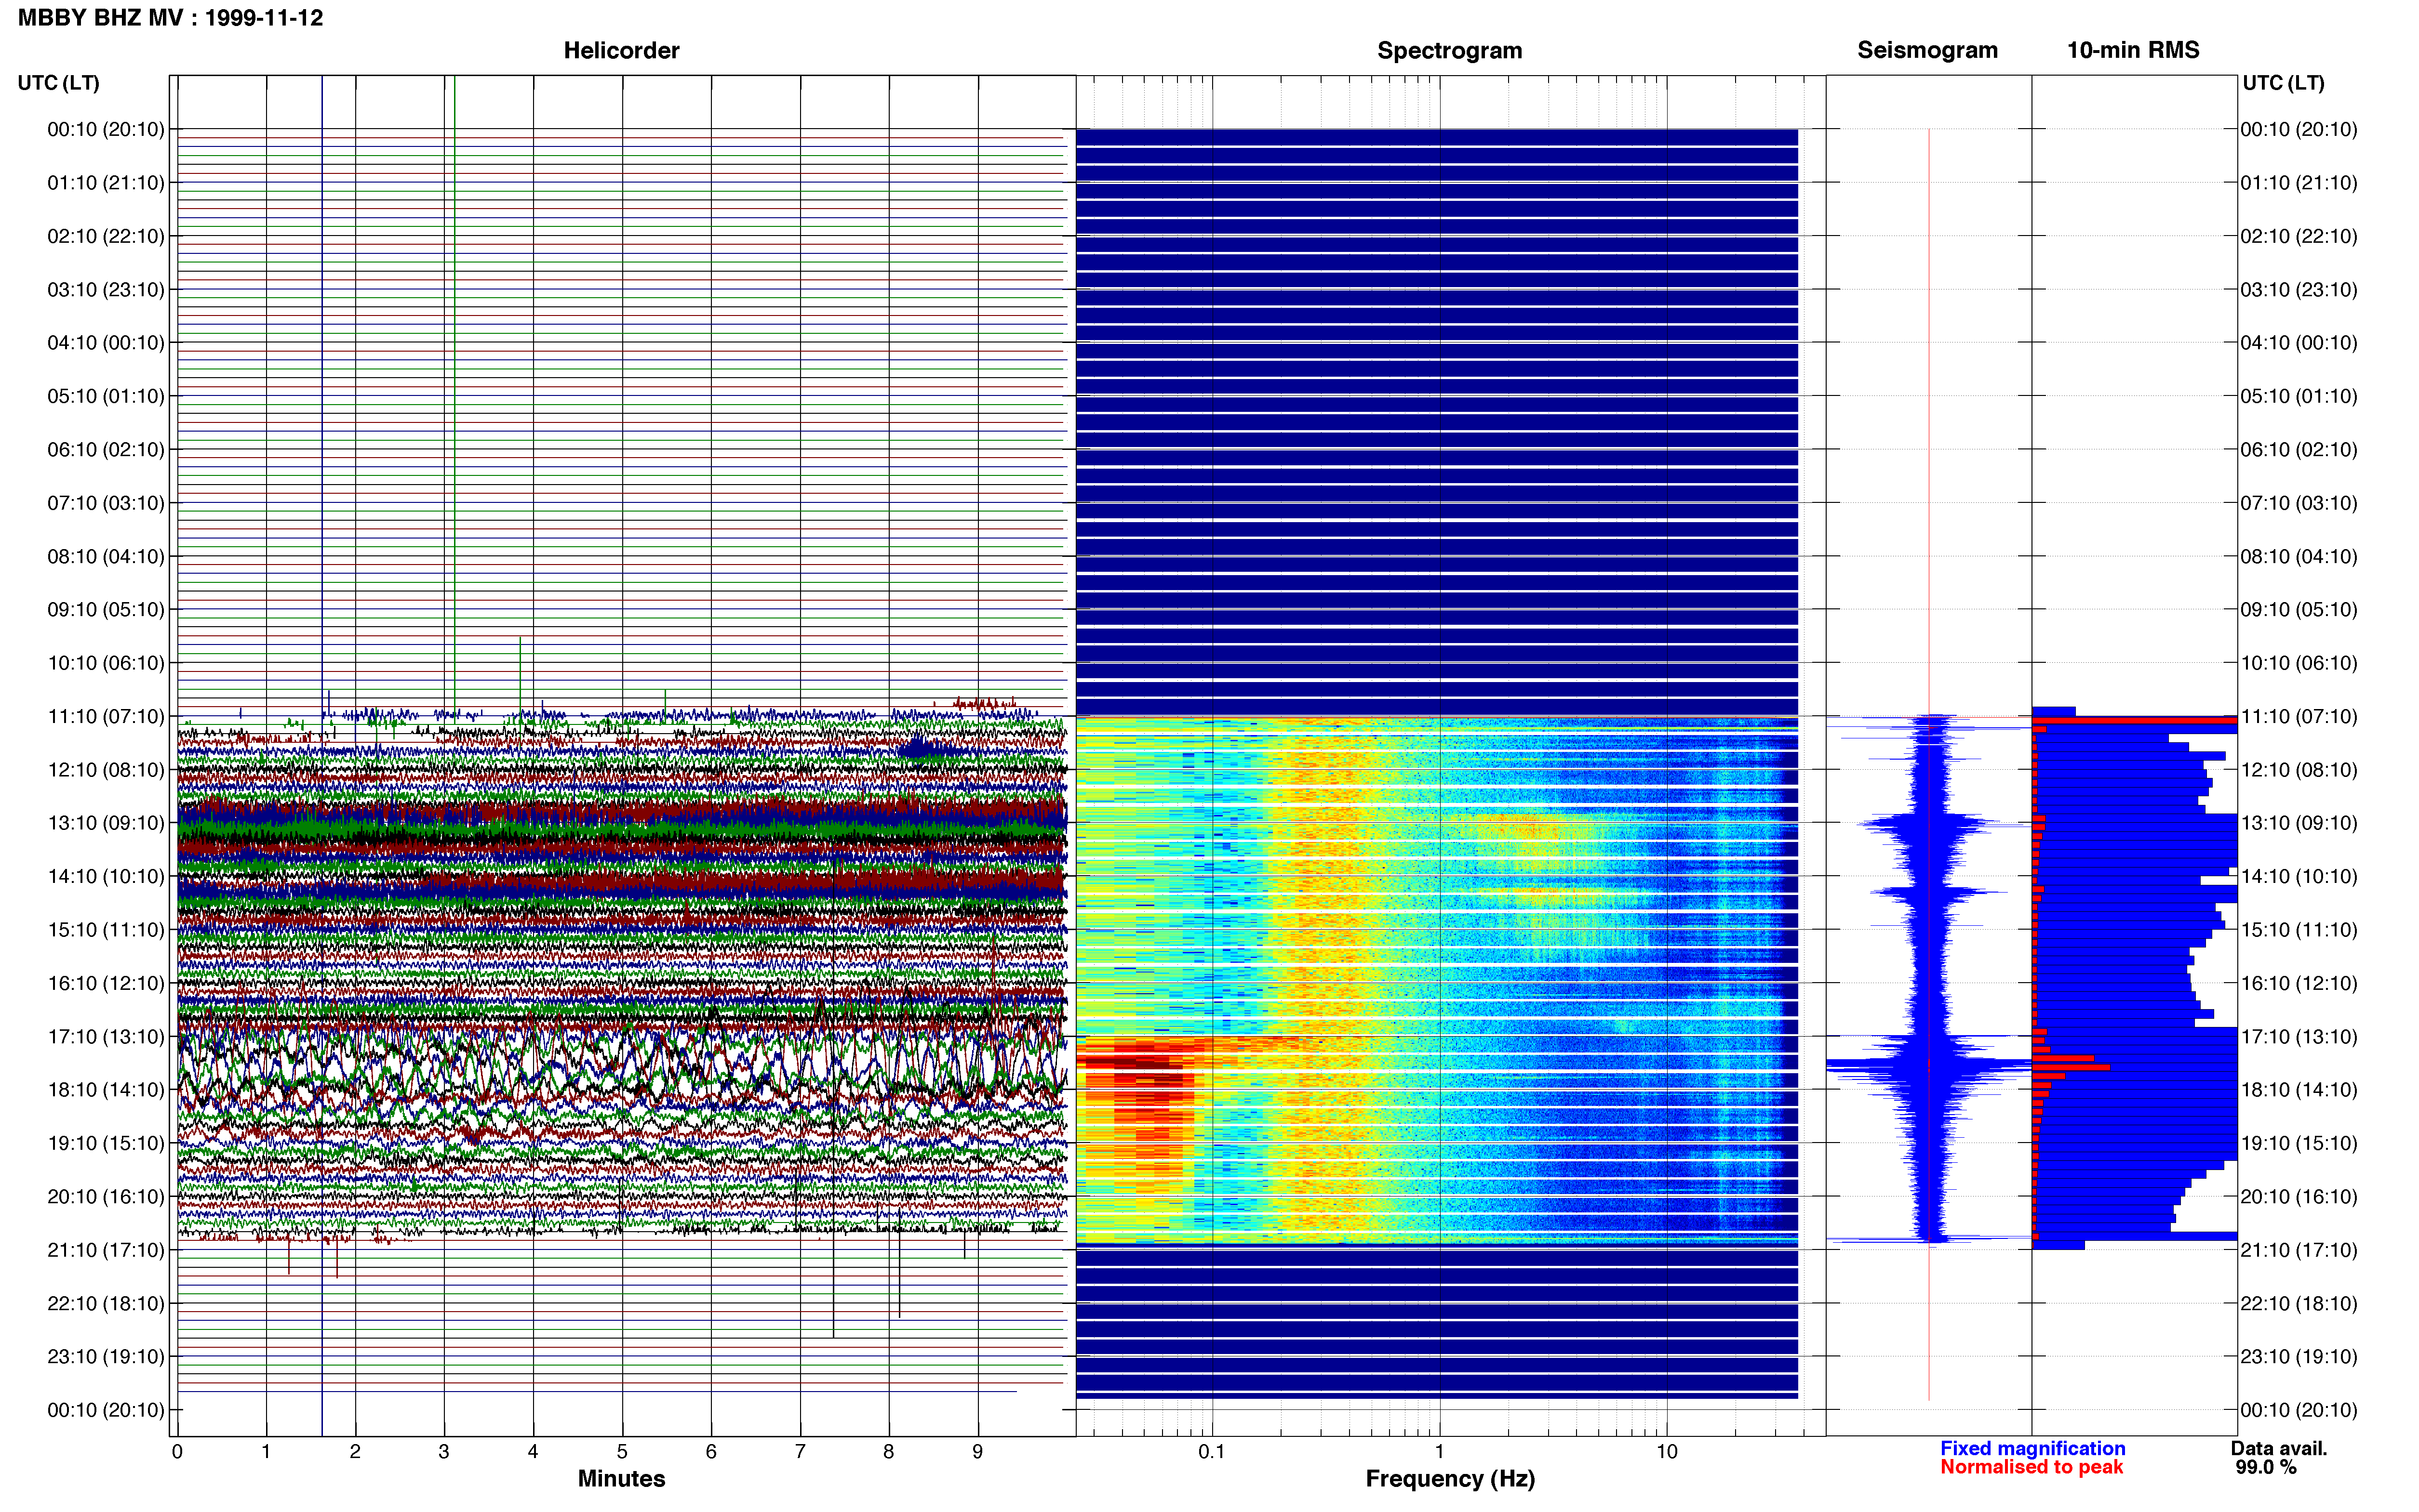Select the 'Normalised to peak' legend text

click(x=2031, y=1467)
